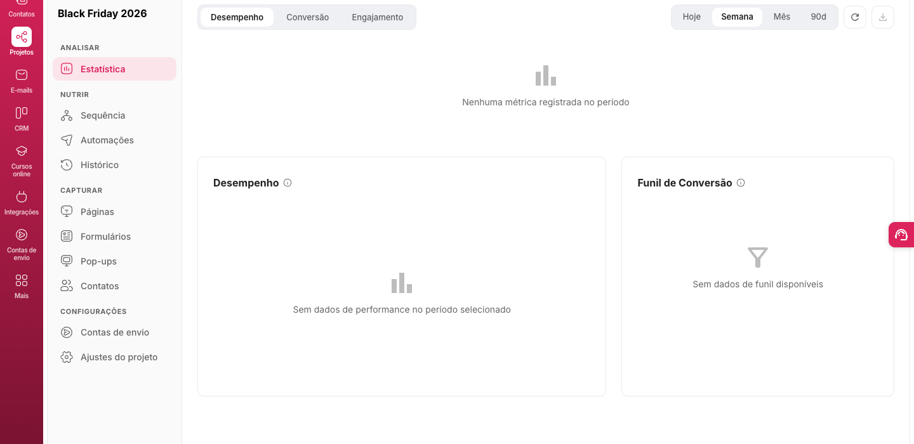Viewport: 914px width, 444px height.
Task: Open Histórico in project menu
Action: [x=114, y=165]
